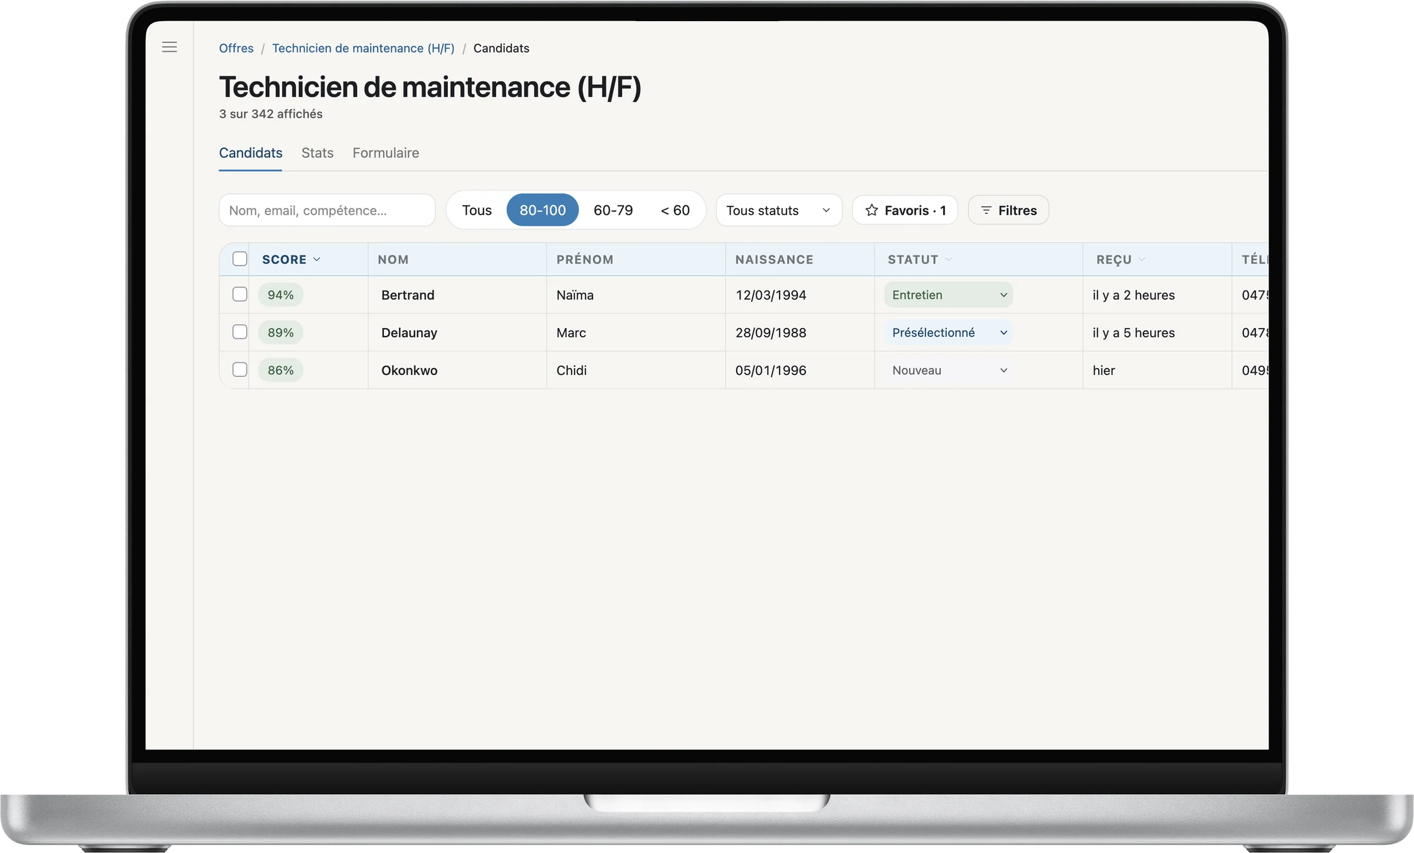Click the filter lines icon in Filtres
The height and width of the screenshot is (853, 1414).
pos(986,210)
